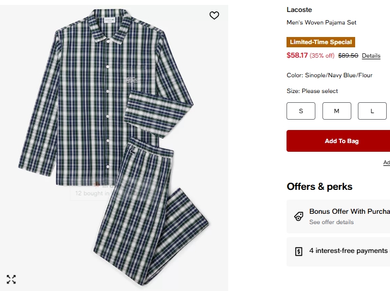390x291 pixels.
Task: Click the dollar sign payments icon
Action: click(x=298, y=251)
